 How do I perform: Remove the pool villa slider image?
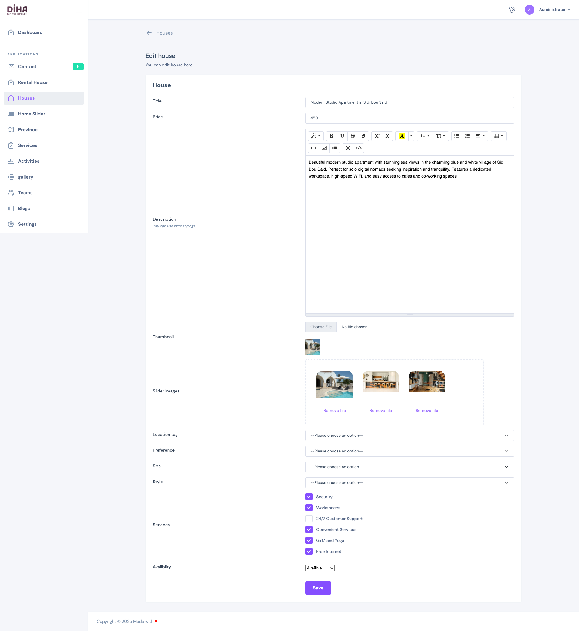click(x=334, y=410)
